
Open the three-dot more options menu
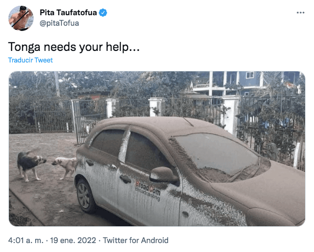point(300,13)
